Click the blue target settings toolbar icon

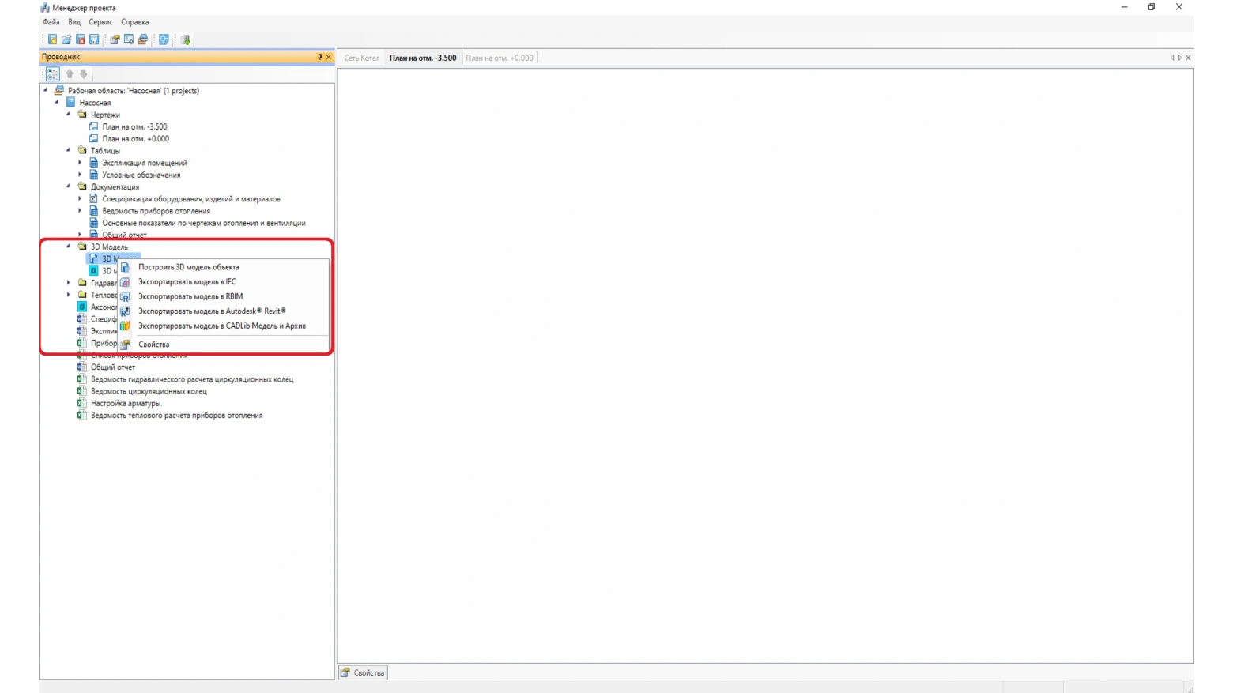click(x=164, y=40)
